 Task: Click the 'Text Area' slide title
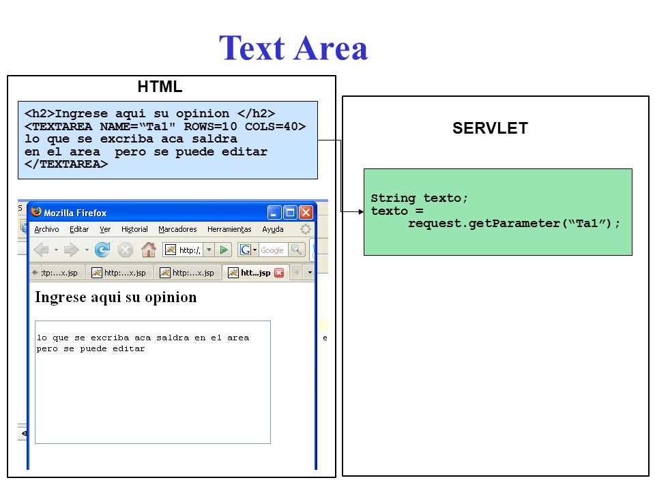click(x=293, y=48)
